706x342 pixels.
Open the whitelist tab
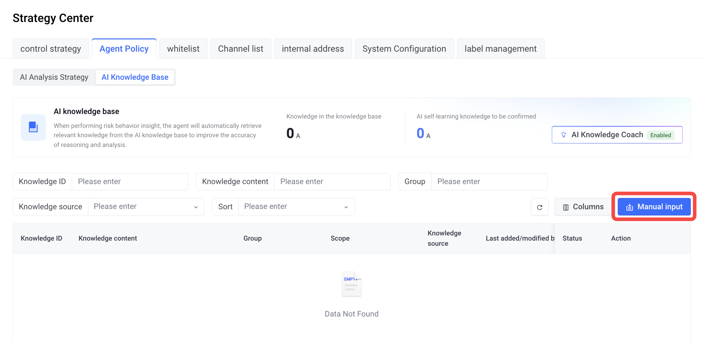pos(183,49)
